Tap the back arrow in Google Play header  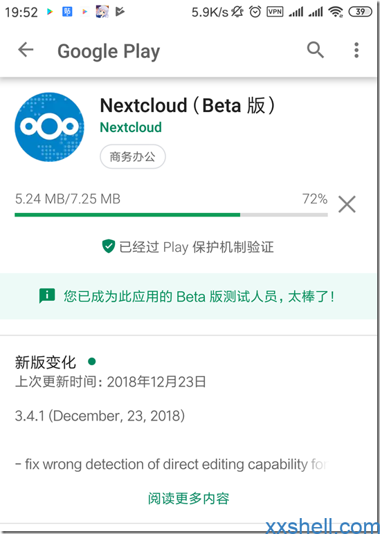pyautogui.click(x=26, y=50)
